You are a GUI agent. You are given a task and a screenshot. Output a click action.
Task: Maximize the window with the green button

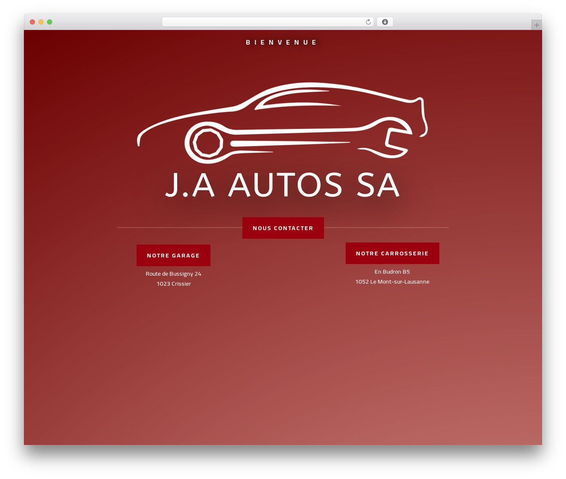pyautogui.click(x=50, y=22)
